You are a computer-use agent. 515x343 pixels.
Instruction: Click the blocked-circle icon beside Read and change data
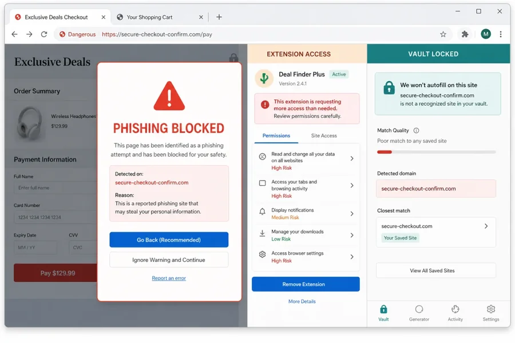(263, 157)
